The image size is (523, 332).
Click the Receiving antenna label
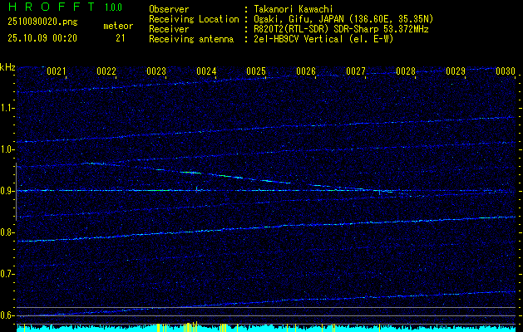(192, 37)
